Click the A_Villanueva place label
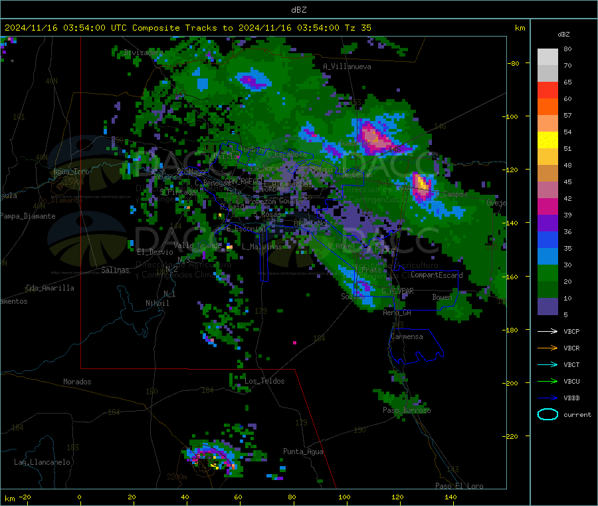Screen dimensions: 598x506 [x=347, y=66]
